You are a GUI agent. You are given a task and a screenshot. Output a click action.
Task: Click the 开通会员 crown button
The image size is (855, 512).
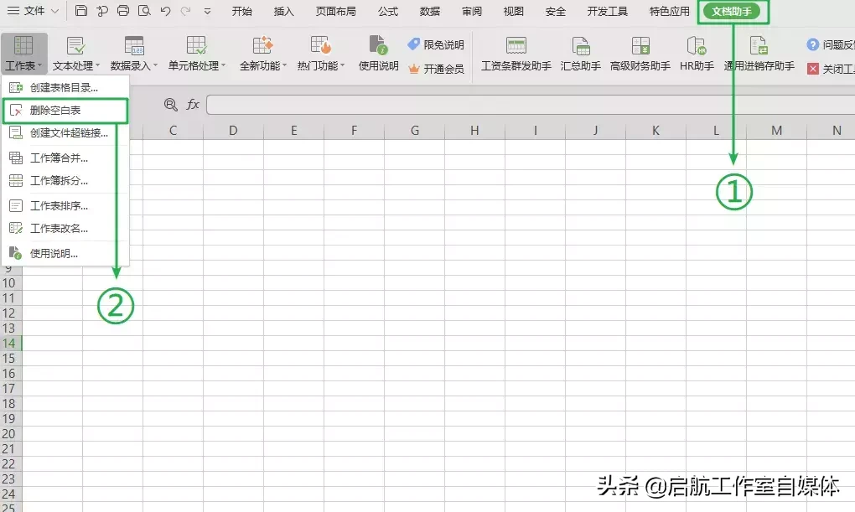[436, 69]
